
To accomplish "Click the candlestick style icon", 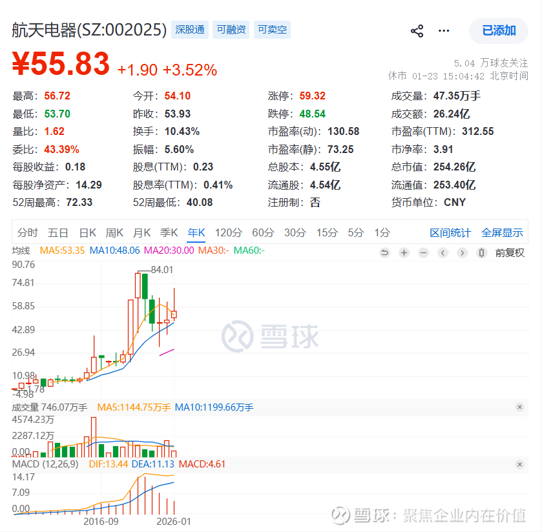I will 481,253.
